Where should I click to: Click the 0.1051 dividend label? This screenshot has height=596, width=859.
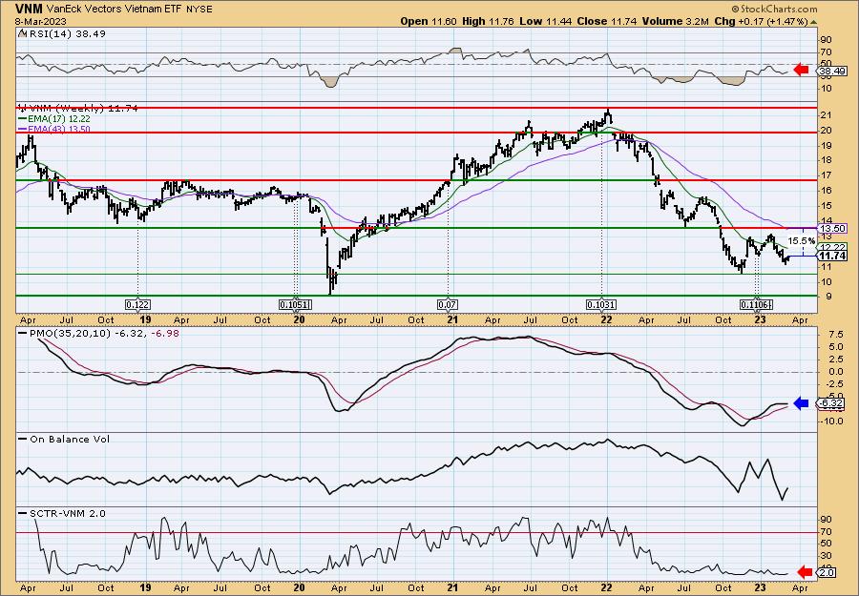[x=295, y=305]
